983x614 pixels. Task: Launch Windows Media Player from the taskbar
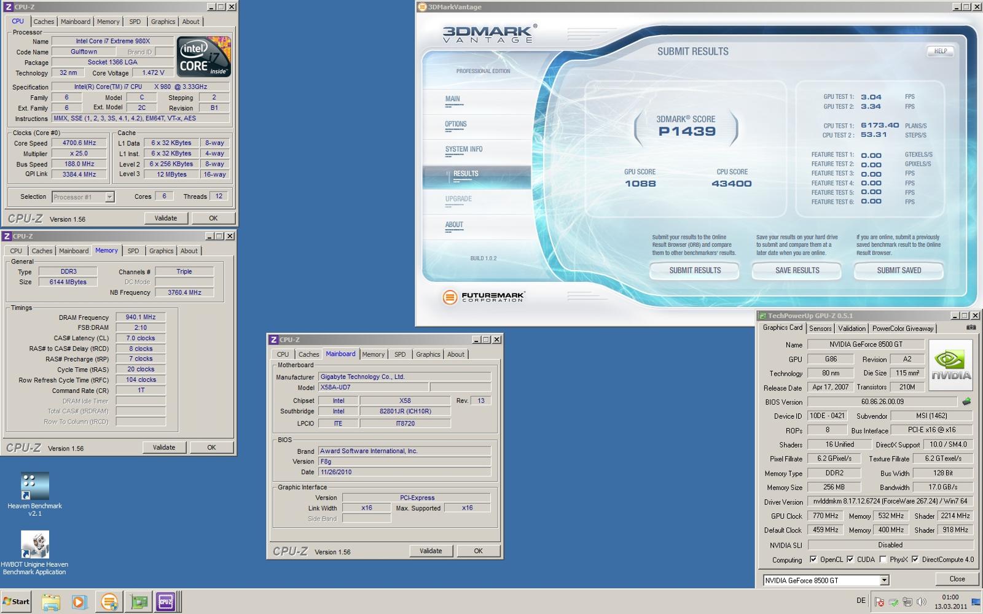[80, 602]
